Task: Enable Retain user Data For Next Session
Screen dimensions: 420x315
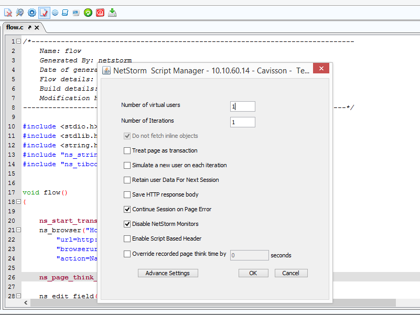Action: pyautogui.click(x=127, y=180)
